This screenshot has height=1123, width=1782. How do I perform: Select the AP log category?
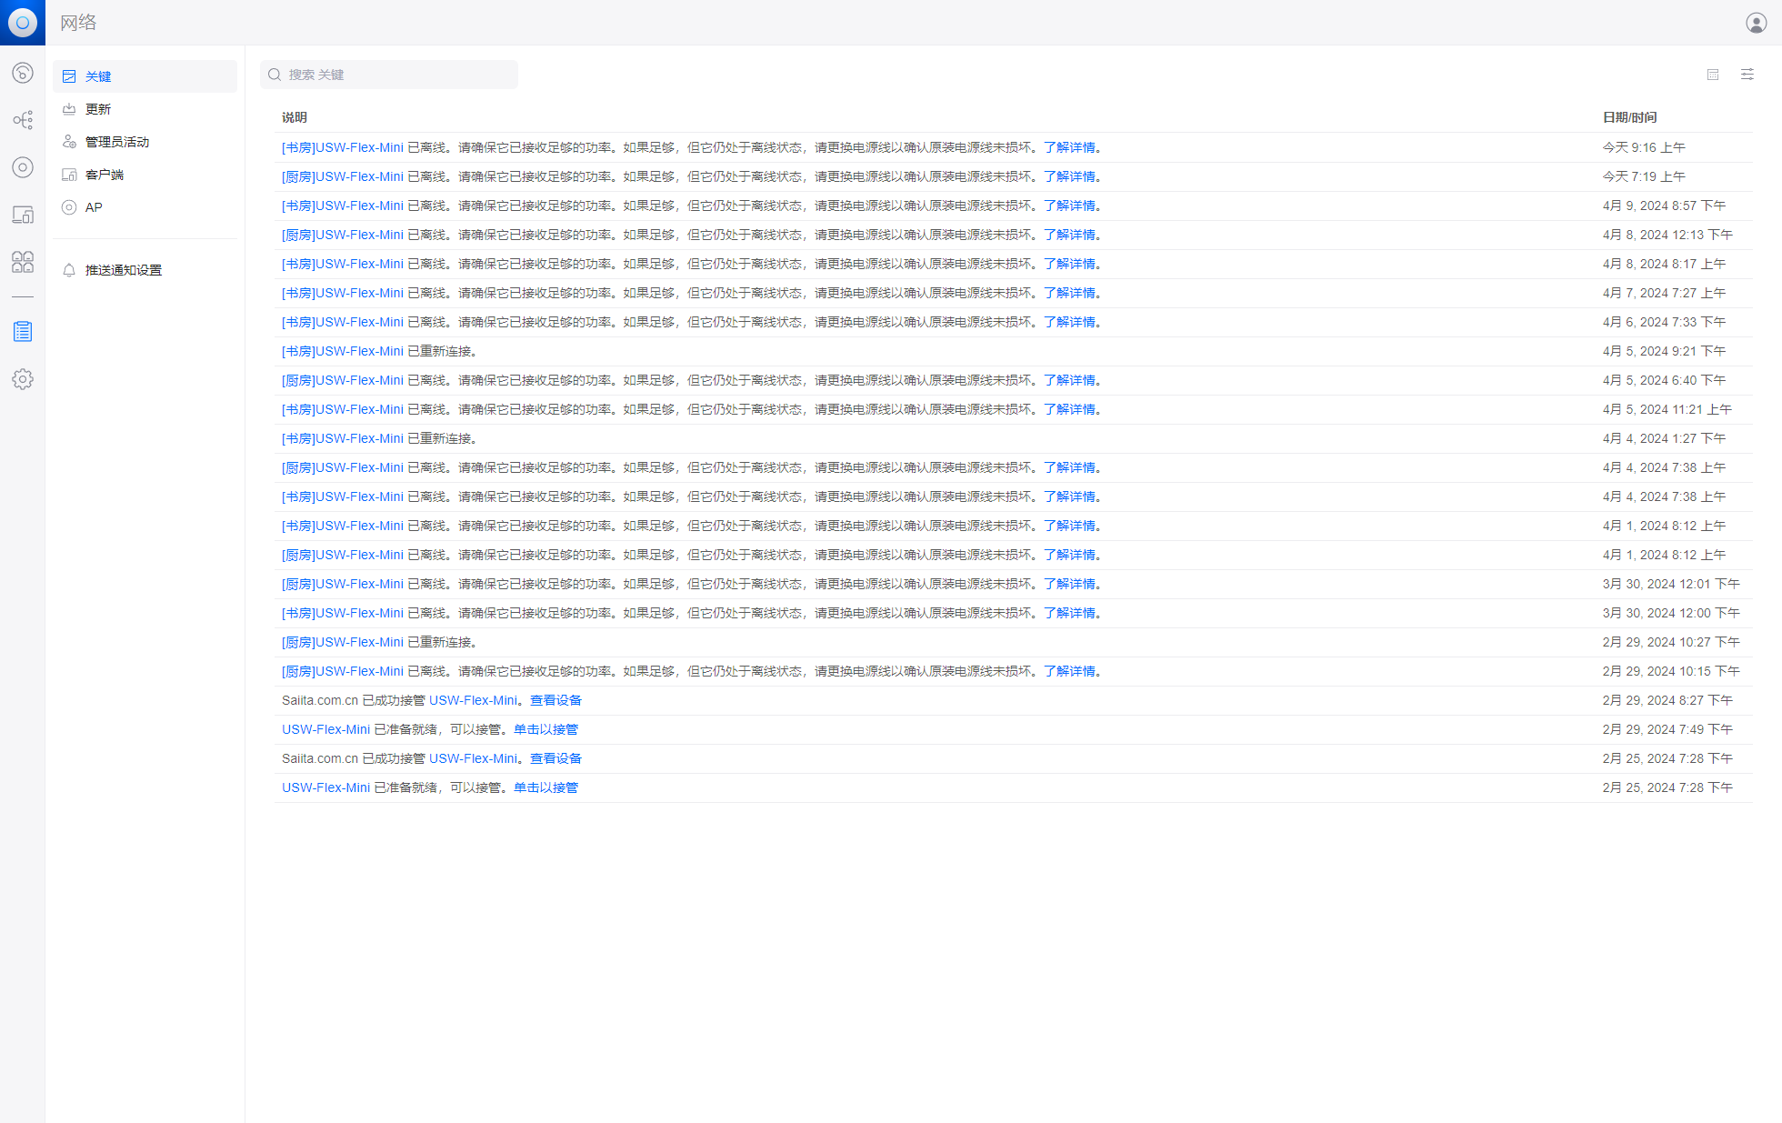(x=94, y=207)
